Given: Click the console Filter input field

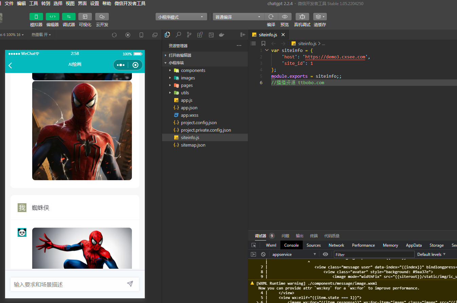Looking at the screenshot, I should [374, 254].
